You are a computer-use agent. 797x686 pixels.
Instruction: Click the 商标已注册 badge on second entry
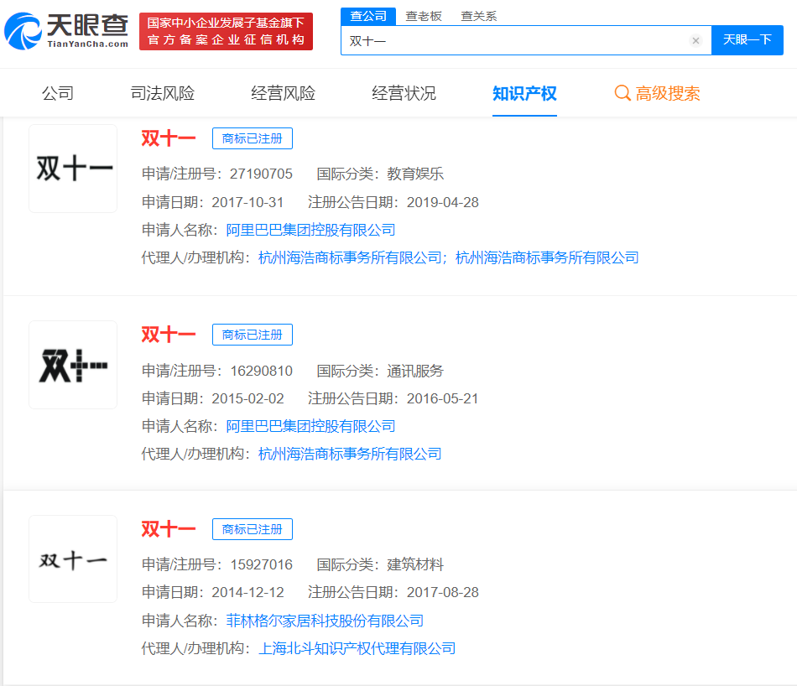click(252, 334)
